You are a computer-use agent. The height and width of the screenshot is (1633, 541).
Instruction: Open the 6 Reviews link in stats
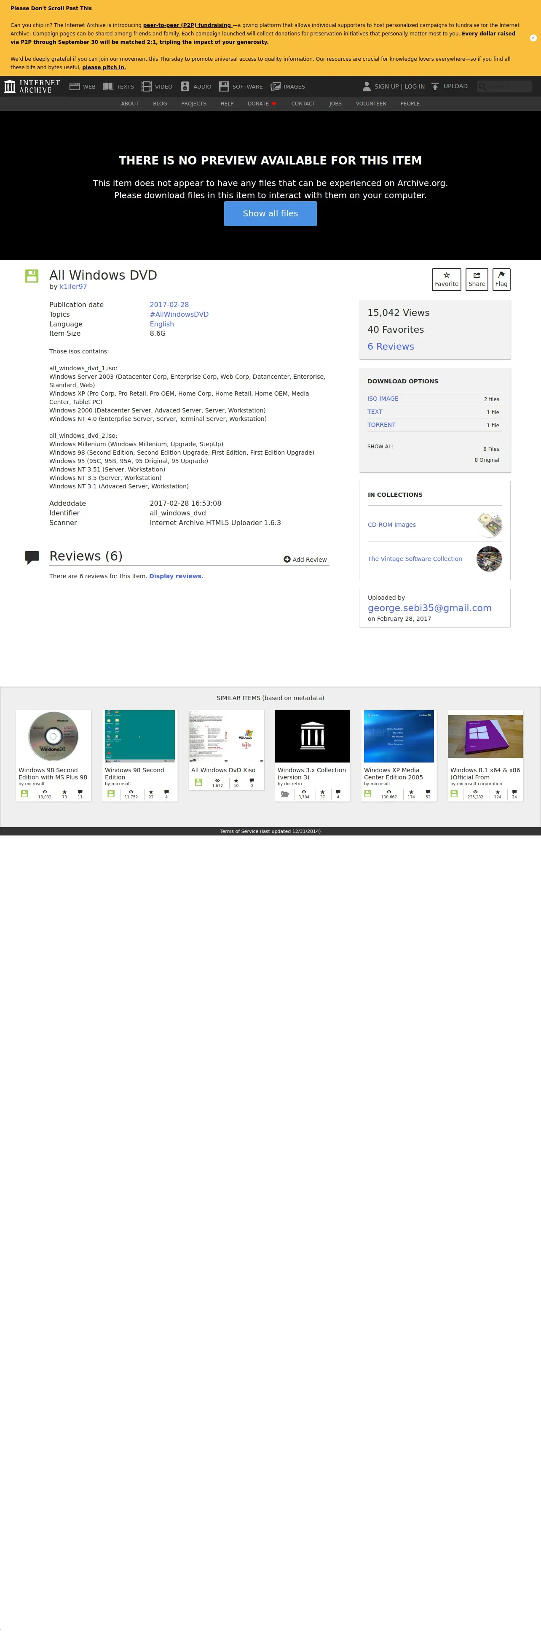point(391,346)
